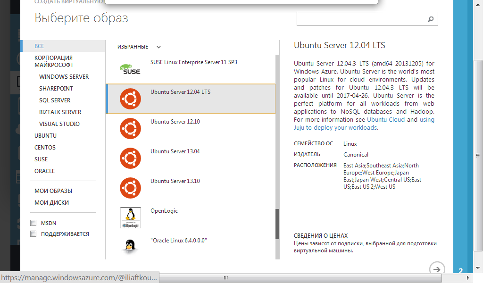This screenshot has height=283, width=483.
Task: Open the Ubuntu Cloud link
Action: click(386, 119)
